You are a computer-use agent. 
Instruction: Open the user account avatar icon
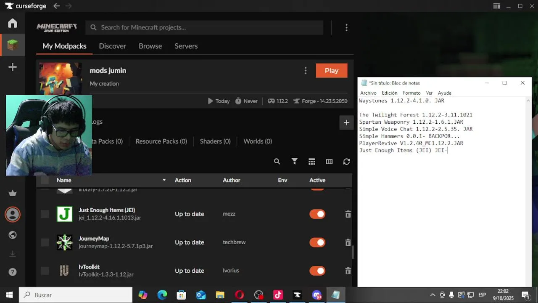tap(13, 215)
